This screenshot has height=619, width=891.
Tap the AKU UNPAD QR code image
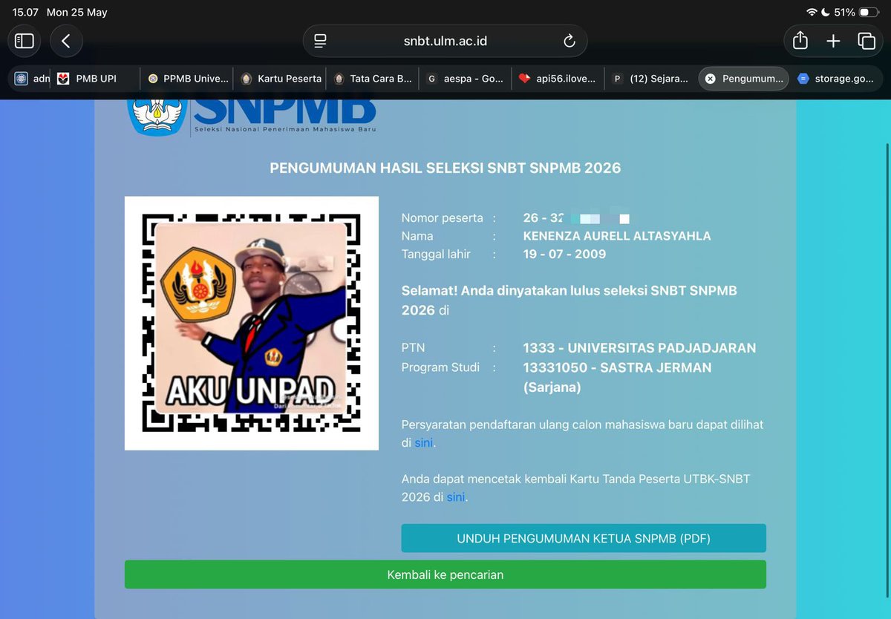point(252,323)
